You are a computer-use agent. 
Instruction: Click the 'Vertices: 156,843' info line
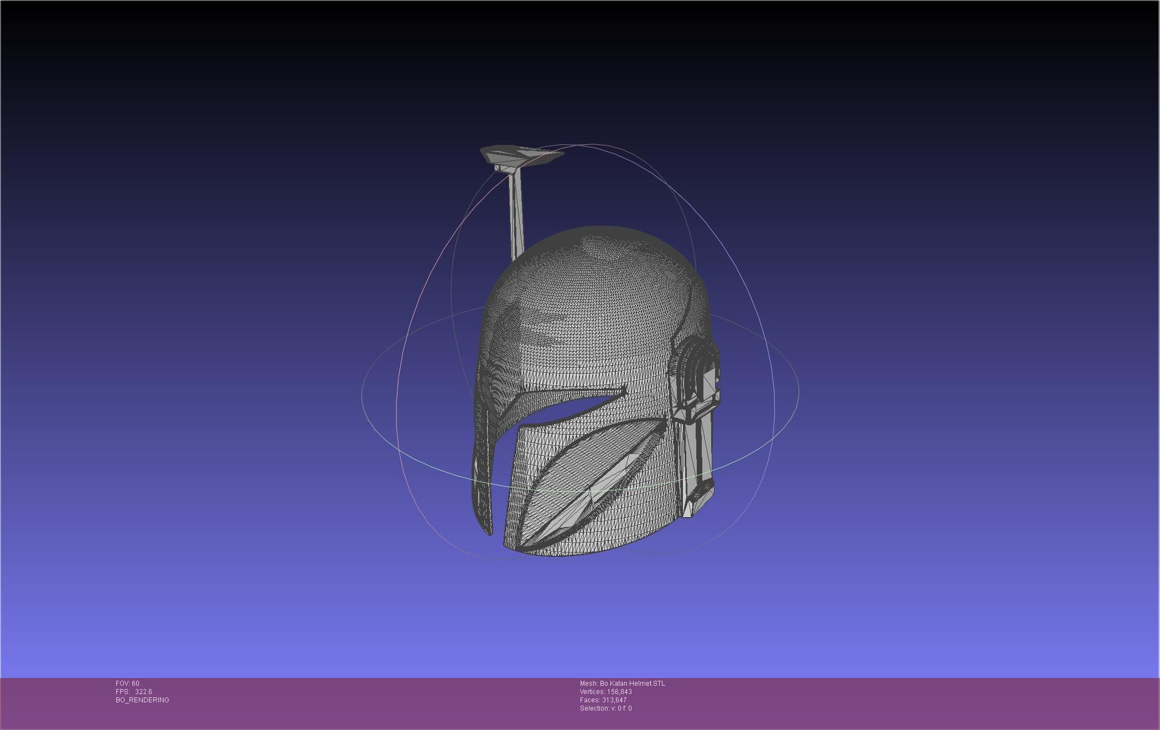click(x=606, y=692)
